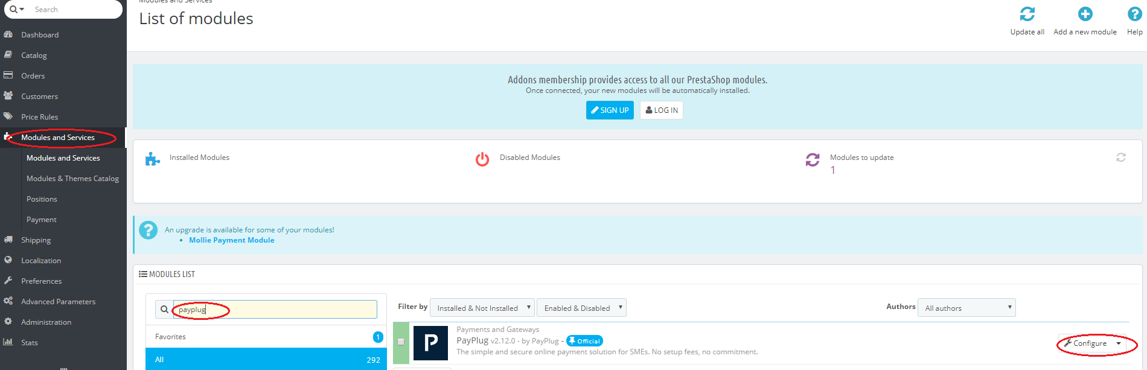
Task: Click the Update all refresh icon
Action: (x=1027, y=14)
